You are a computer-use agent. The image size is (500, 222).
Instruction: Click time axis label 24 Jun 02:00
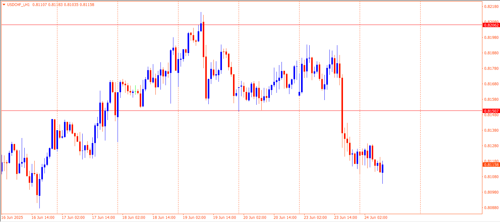(376, 218)
